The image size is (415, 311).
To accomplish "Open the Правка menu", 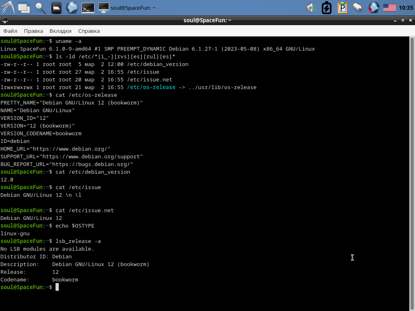I will click(x=33, y=31).
